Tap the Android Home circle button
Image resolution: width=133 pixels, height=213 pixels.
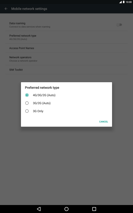pyautogui.click(x=66, y=209)
